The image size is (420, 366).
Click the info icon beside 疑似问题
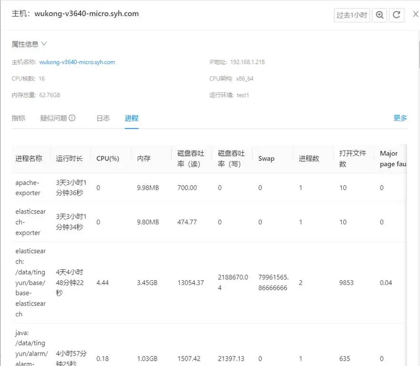click(72, 118)
